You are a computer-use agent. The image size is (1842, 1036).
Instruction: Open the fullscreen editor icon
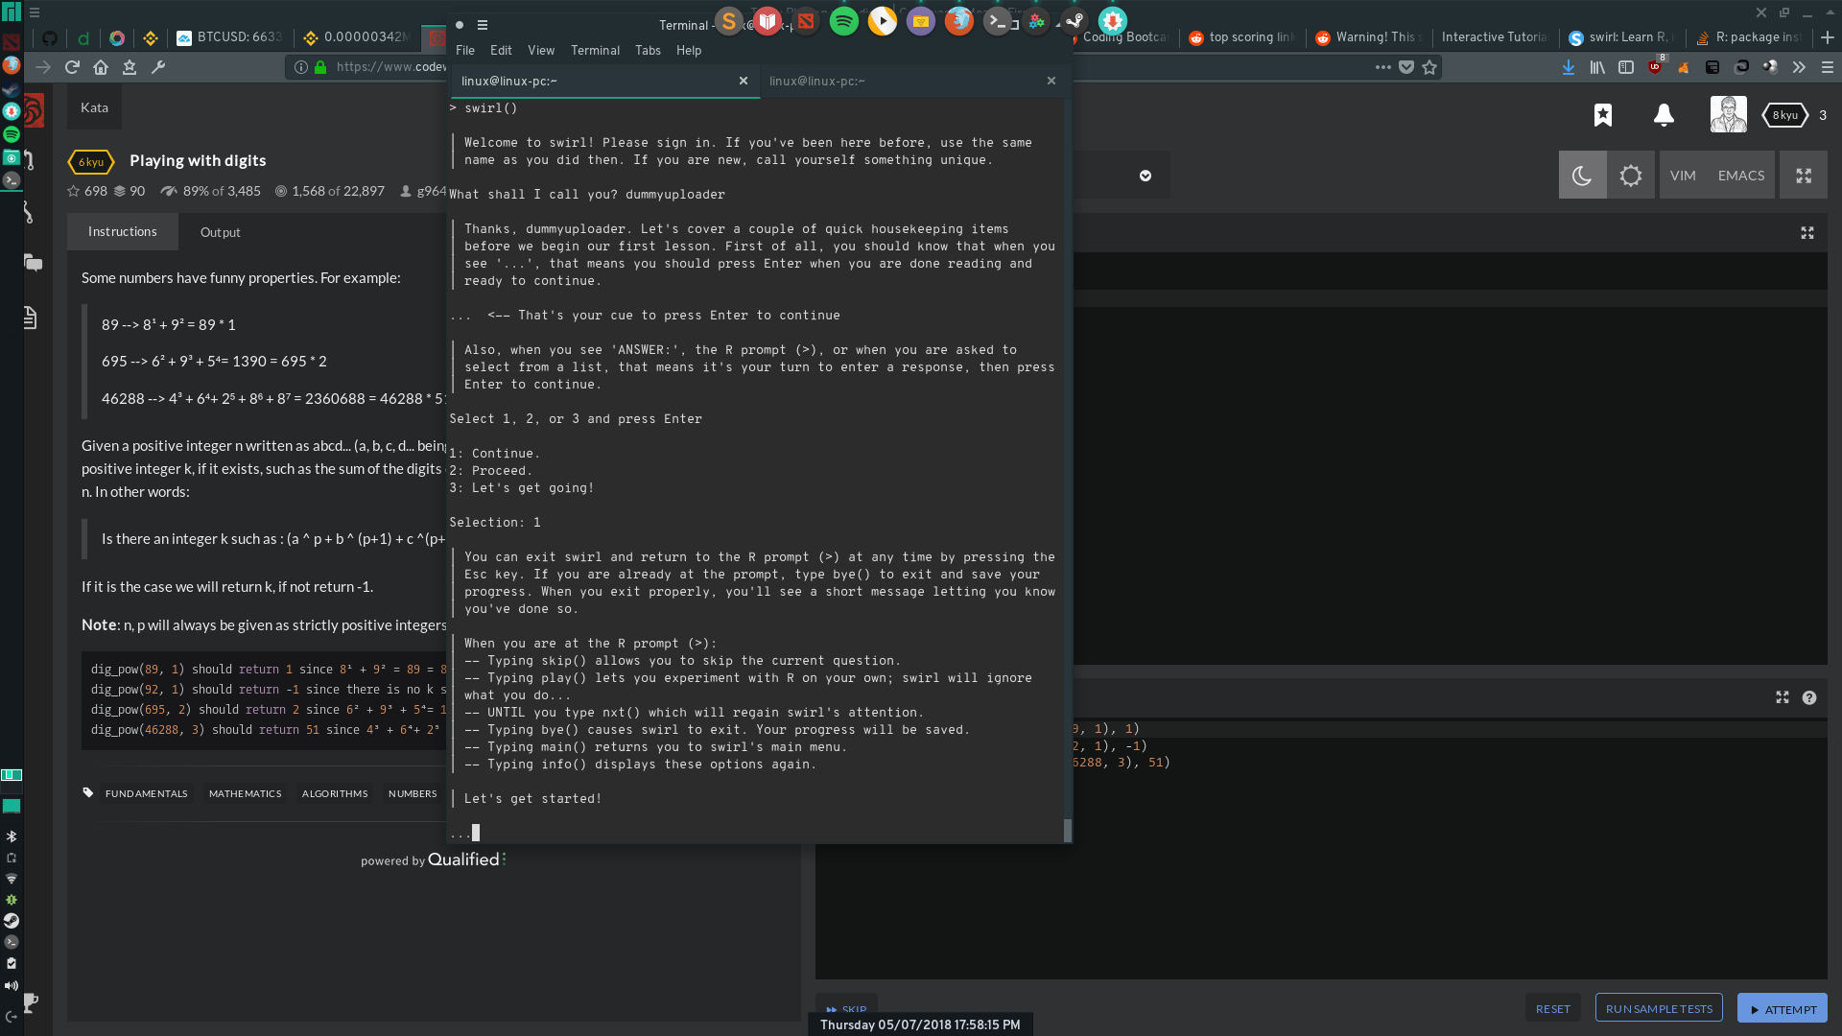click(1803, 176)
